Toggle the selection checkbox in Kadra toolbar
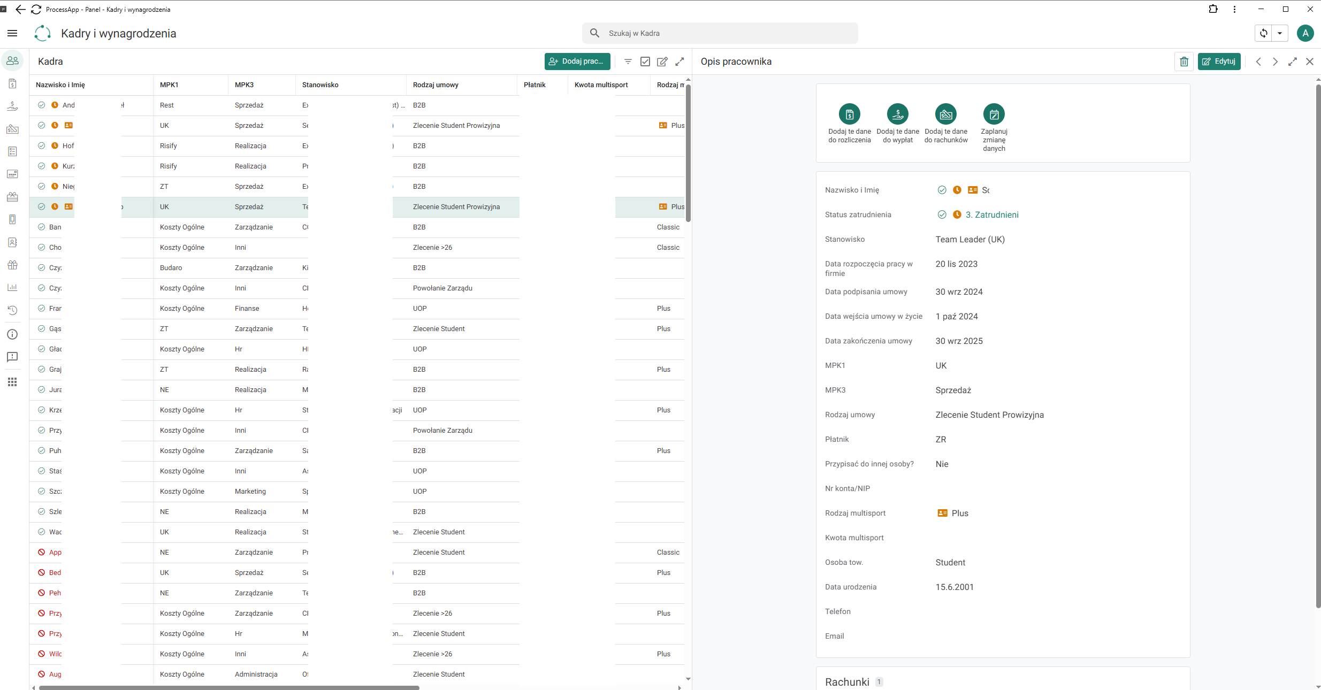The image size is (1321, 690). click(645, 62)
